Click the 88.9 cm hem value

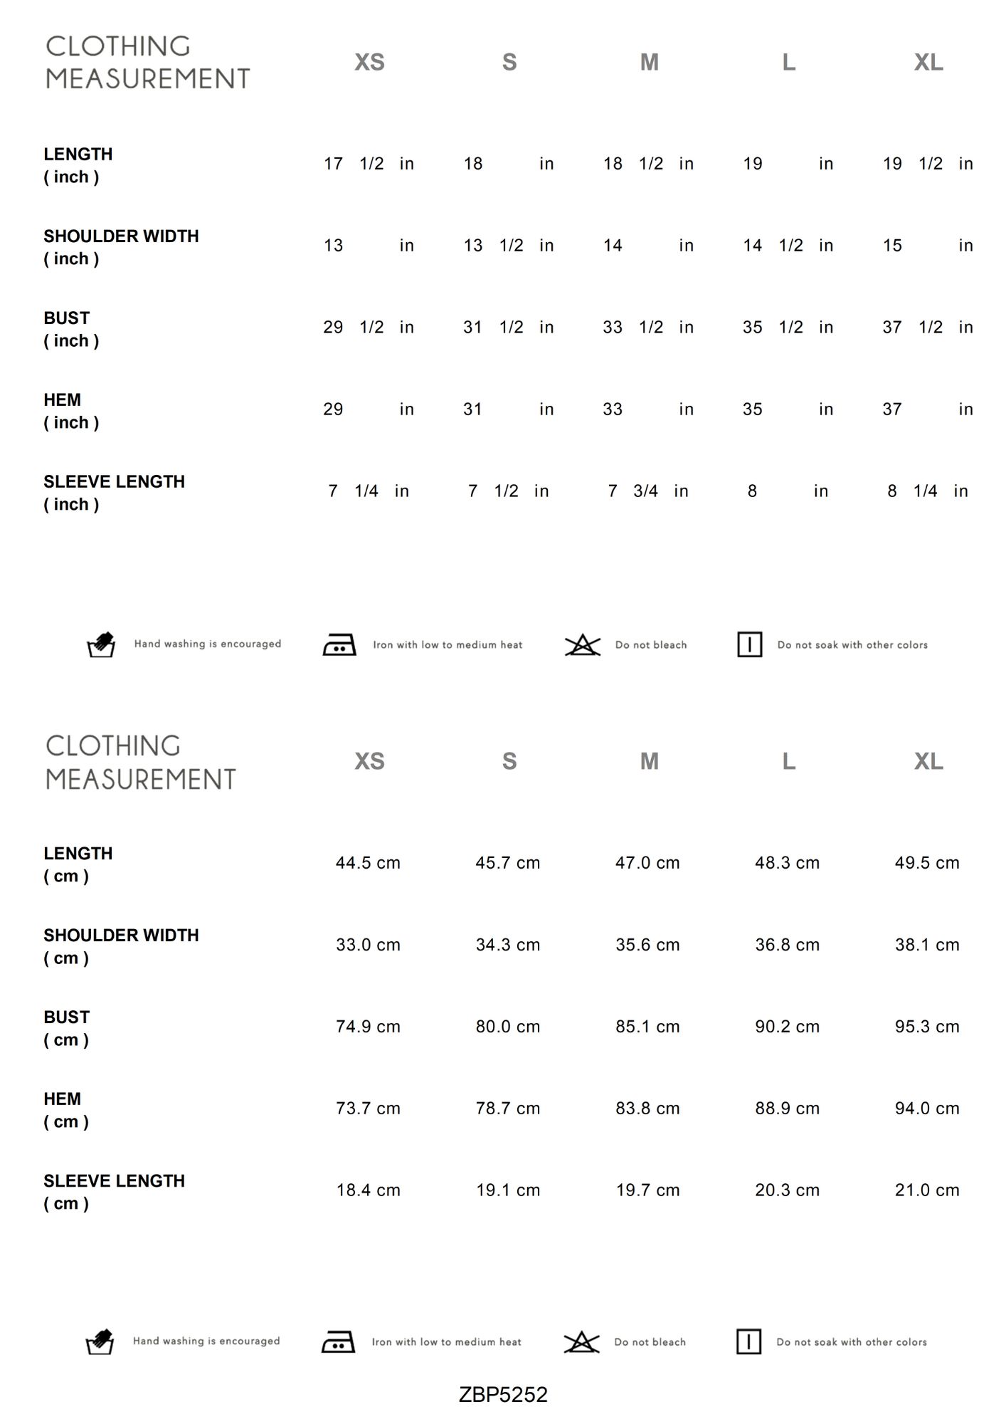(787, 1109)
